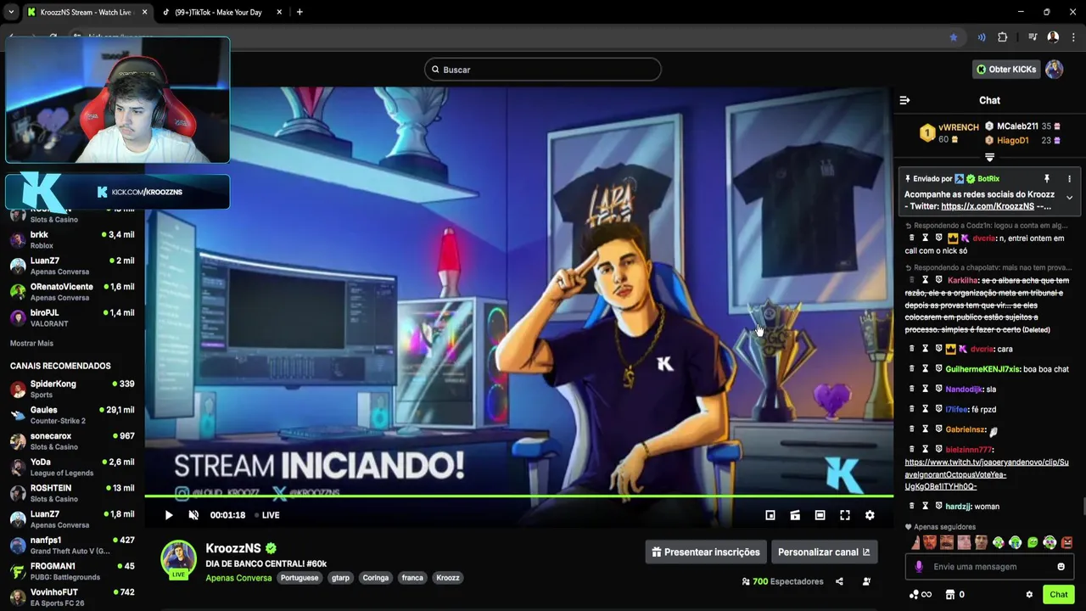
Task: Expand the chat leaderboard
Action: [989, 158]
